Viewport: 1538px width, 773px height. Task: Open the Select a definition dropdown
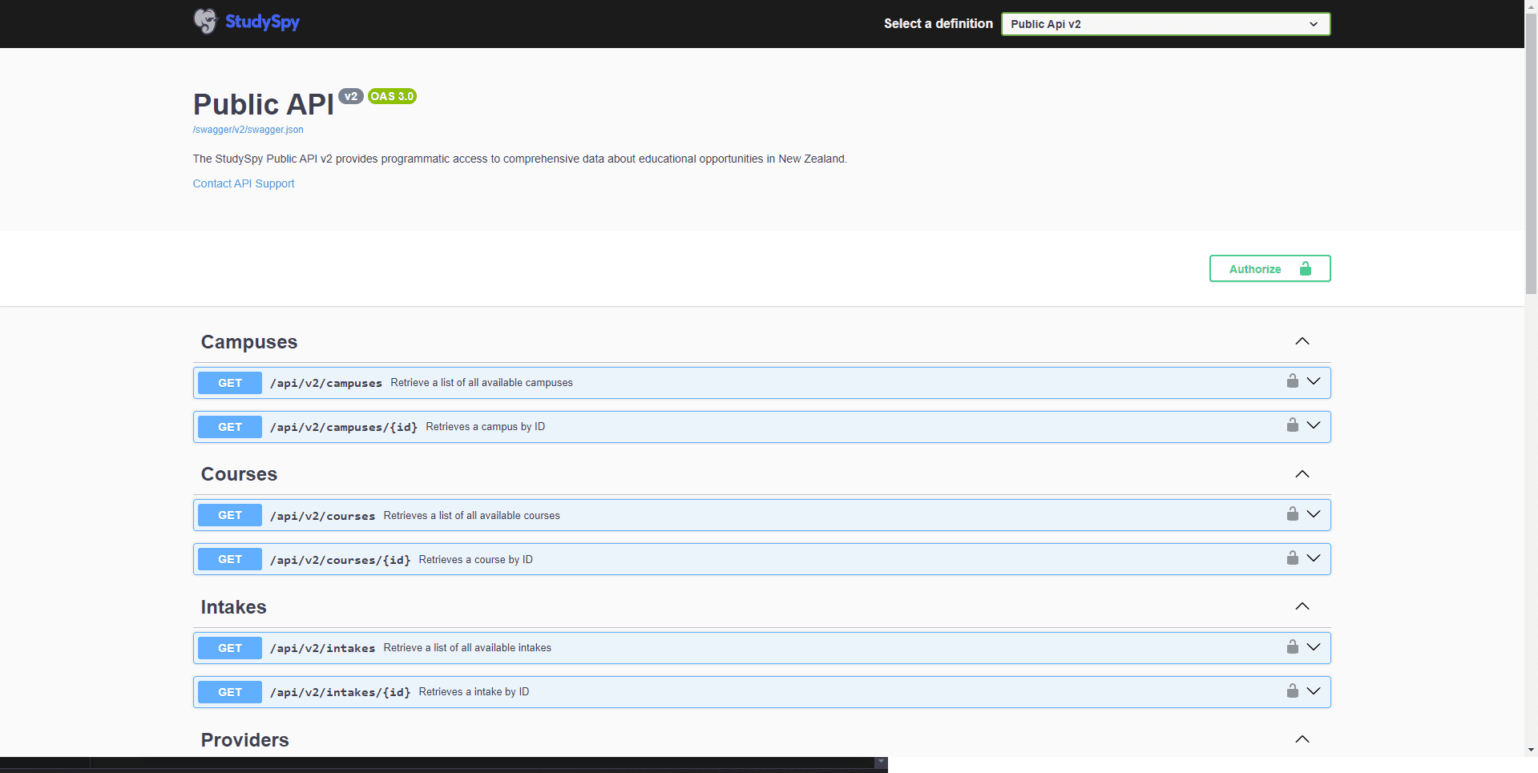click(1165, 24)
